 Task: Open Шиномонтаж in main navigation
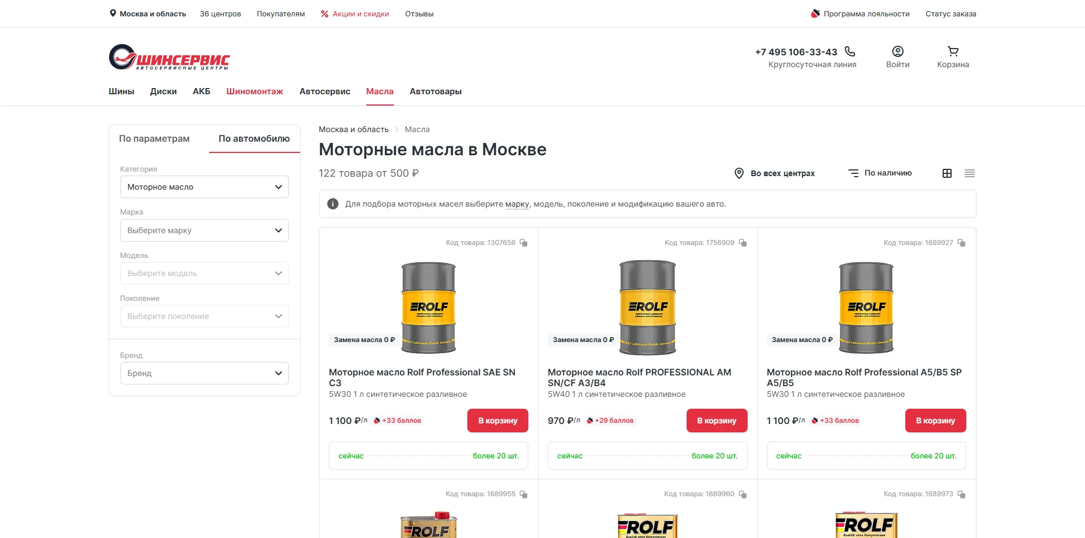pyautogui.click(x=254, y=91)
